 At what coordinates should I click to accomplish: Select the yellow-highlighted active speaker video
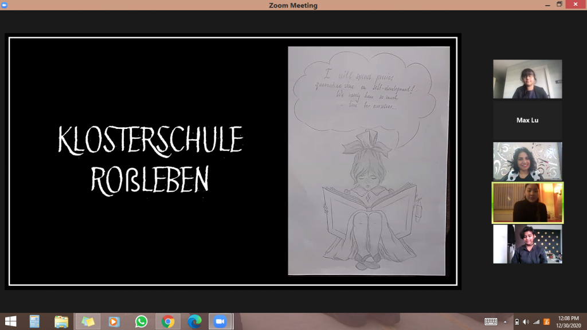pyautogui.click(x=527, y=203)
